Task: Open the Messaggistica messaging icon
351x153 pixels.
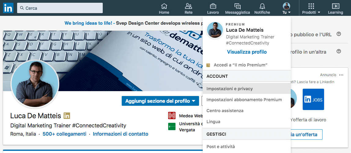Action: 238,6
